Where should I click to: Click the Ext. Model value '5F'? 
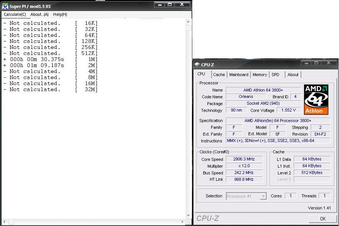pos(278,134)
